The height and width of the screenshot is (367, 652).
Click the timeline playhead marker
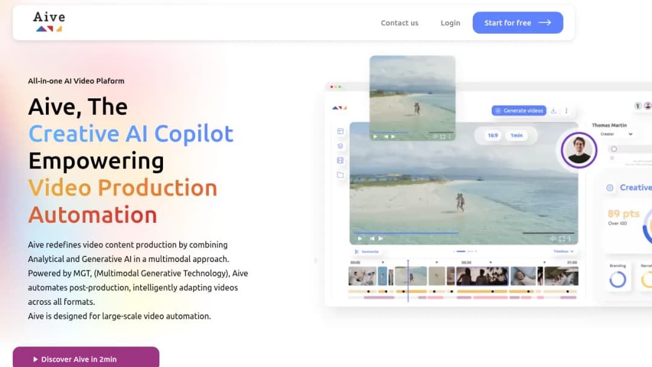[408, 281]
